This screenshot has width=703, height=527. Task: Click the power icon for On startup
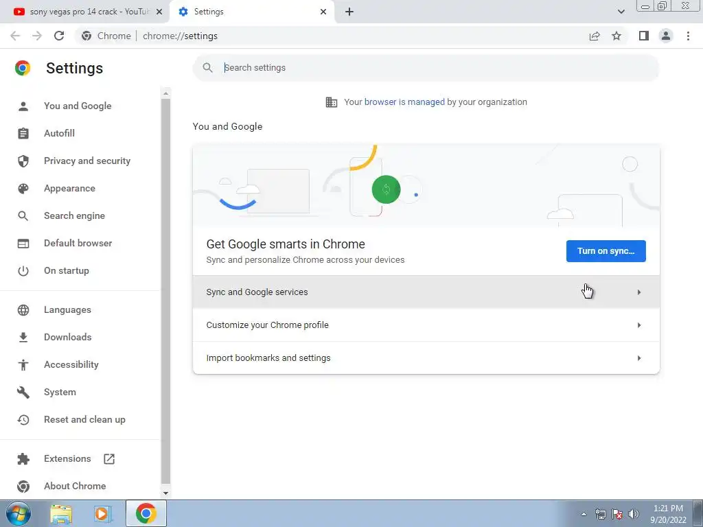pos(23,270)
